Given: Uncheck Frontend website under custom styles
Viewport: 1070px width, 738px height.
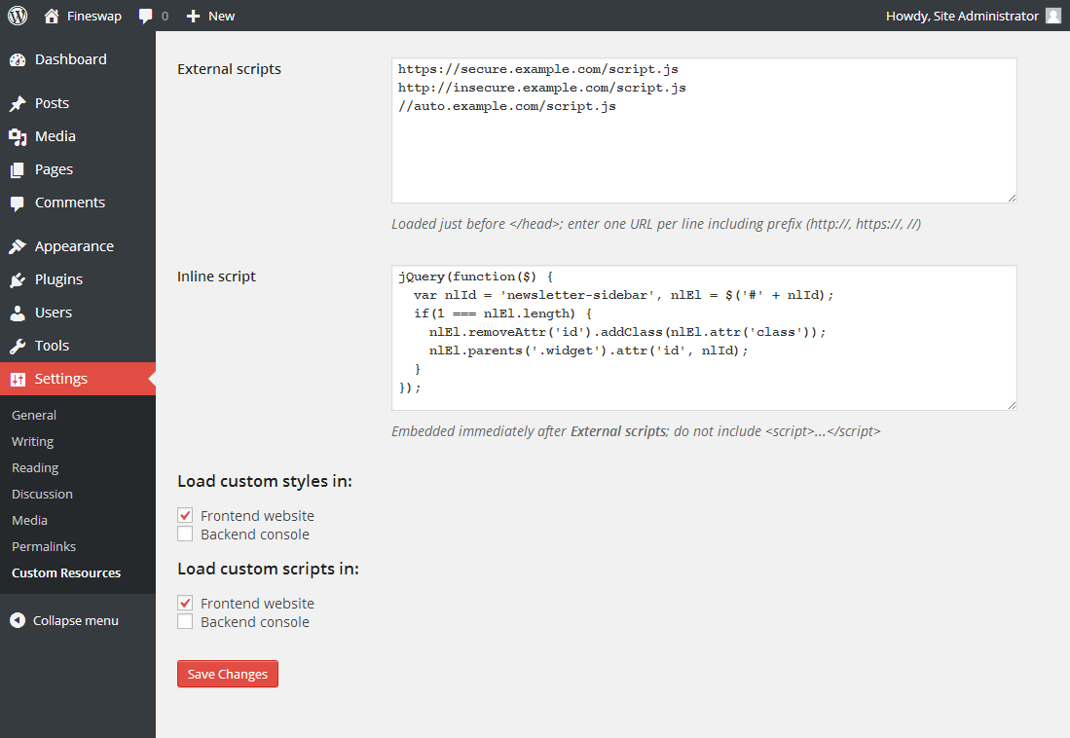Looking at the screenshot, I should pyautogui.click(x=185, y=515).
